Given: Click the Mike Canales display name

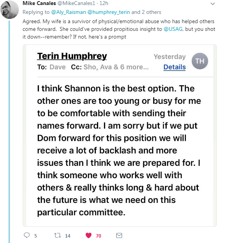Looking at the screenshot, I should 39,3.
